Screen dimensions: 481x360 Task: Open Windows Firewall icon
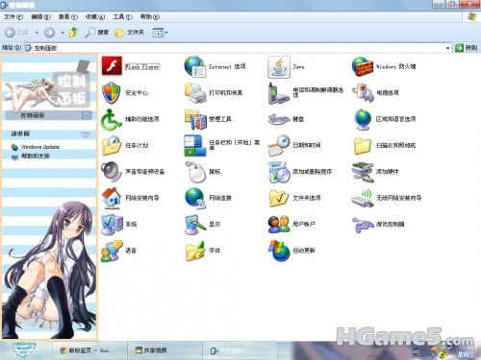[x=363, y=66]
